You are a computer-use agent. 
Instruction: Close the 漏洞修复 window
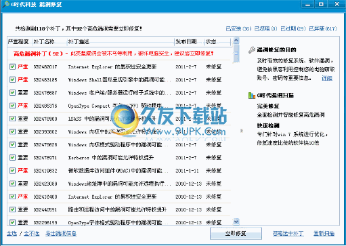pyautogui.click(x=337, y=4)
